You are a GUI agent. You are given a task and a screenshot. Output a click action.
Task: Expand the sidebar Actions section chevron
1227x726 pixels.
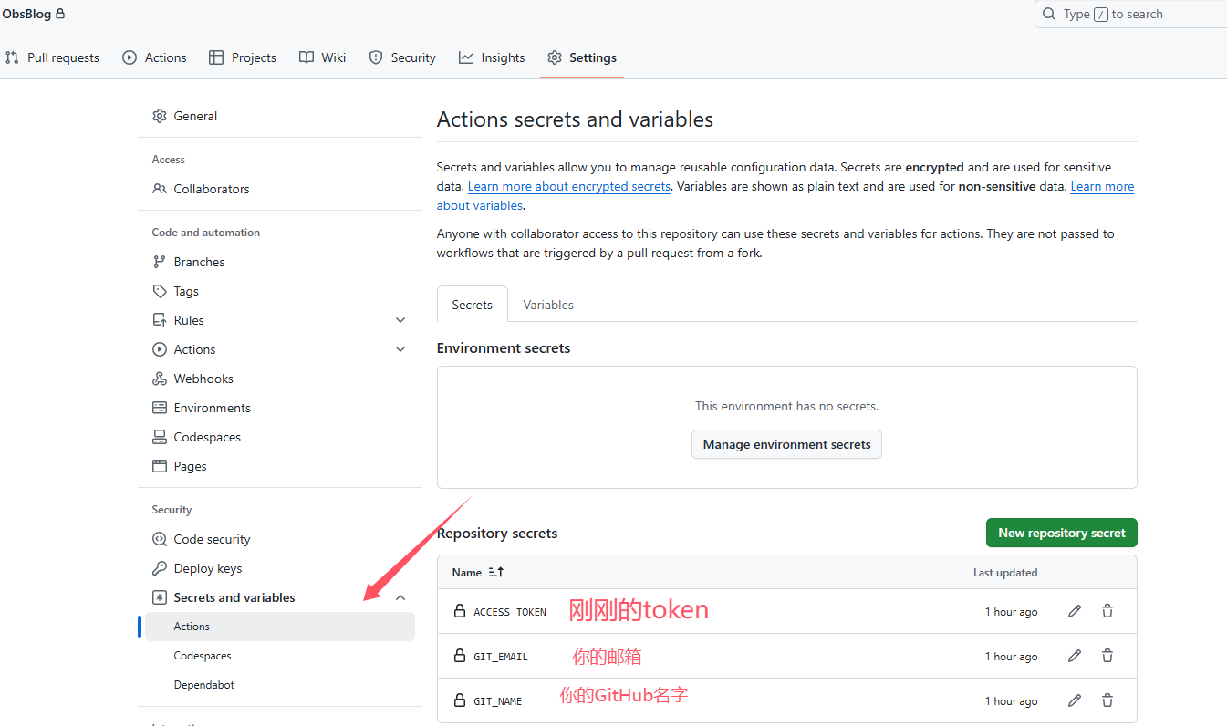400,349
